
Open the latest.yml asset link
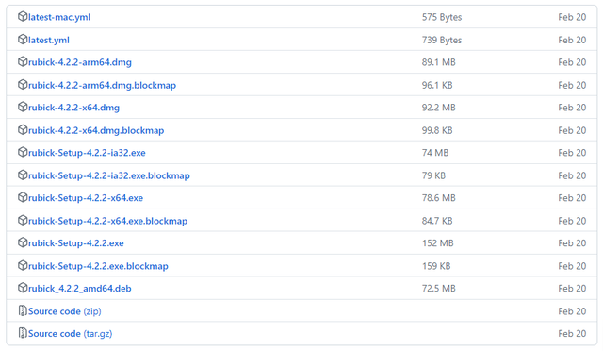[x=49, y=40]
